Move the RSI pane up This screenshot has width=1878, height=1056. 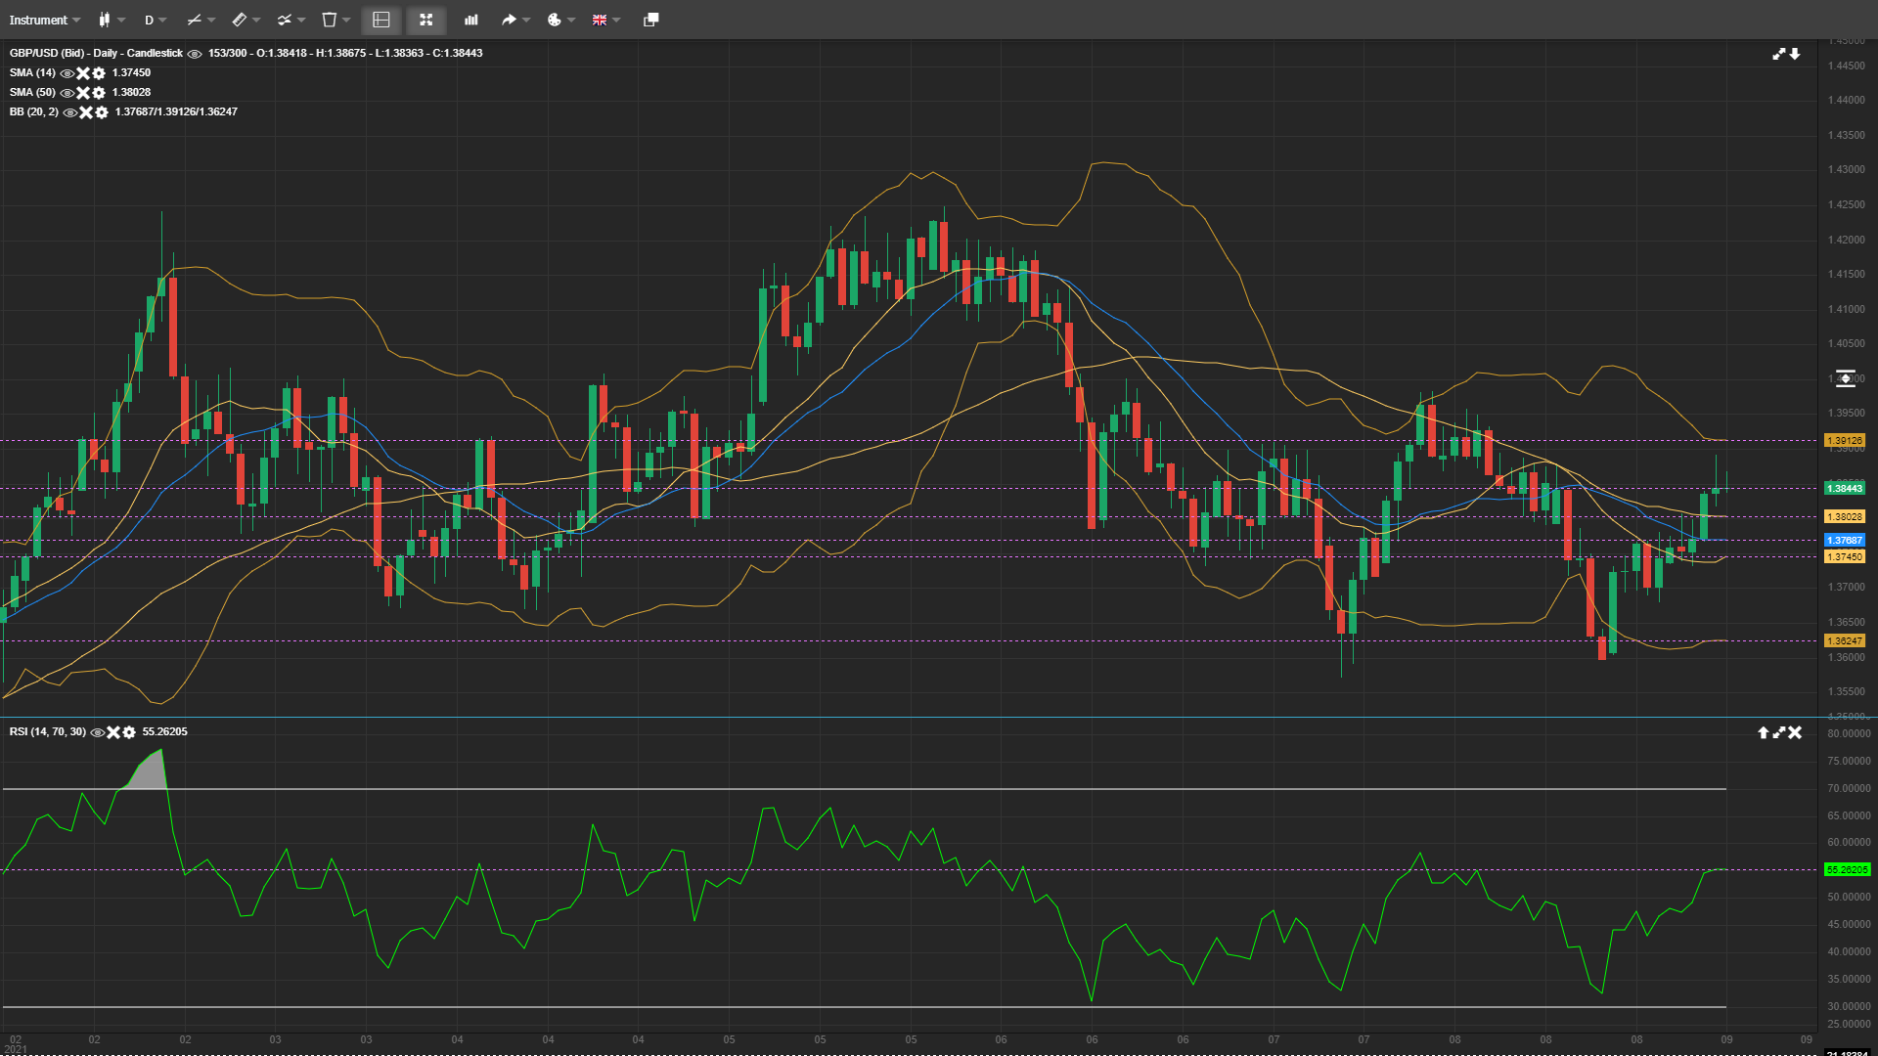pos(1763,732)
